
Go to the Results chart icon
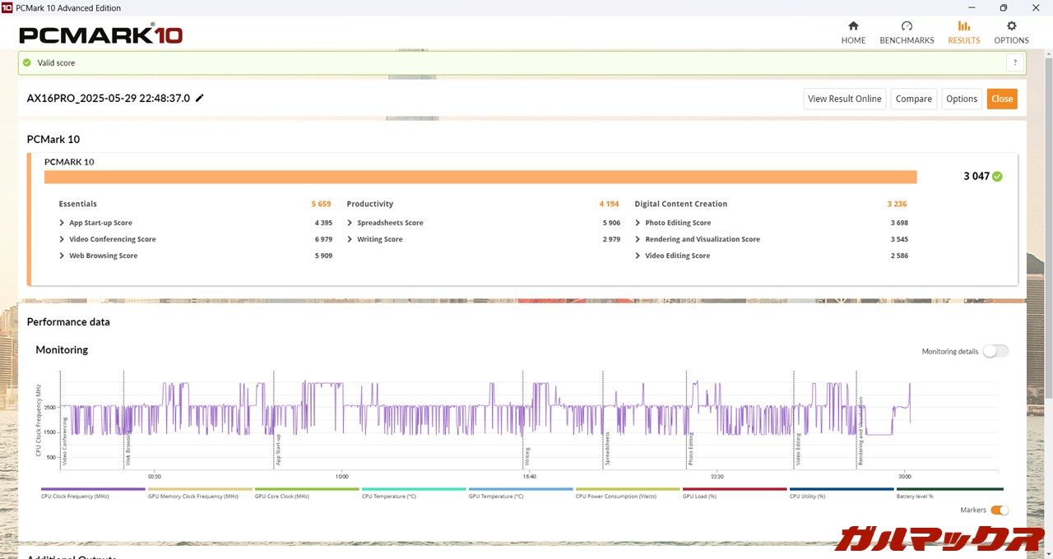(963, 26)
